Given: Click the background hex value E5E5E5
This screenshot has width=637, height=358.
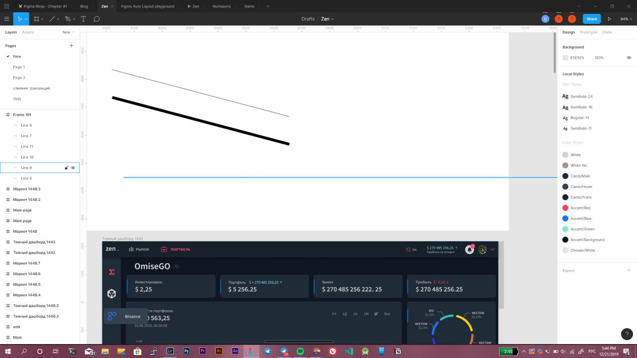Looking at the screenshot, I should pyautogui.click(x=577, y=58).
